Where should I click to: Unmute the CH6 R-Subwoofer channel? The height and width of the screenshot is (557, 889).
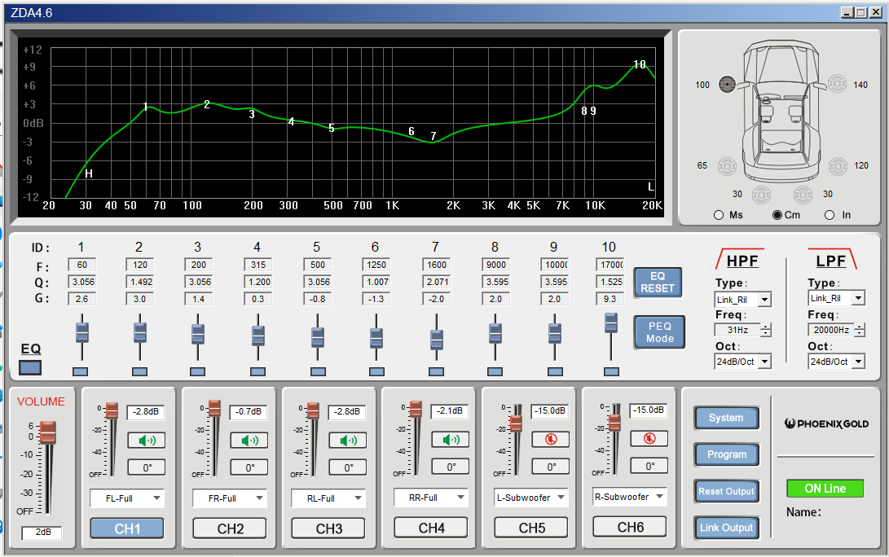tap(649, 438)
